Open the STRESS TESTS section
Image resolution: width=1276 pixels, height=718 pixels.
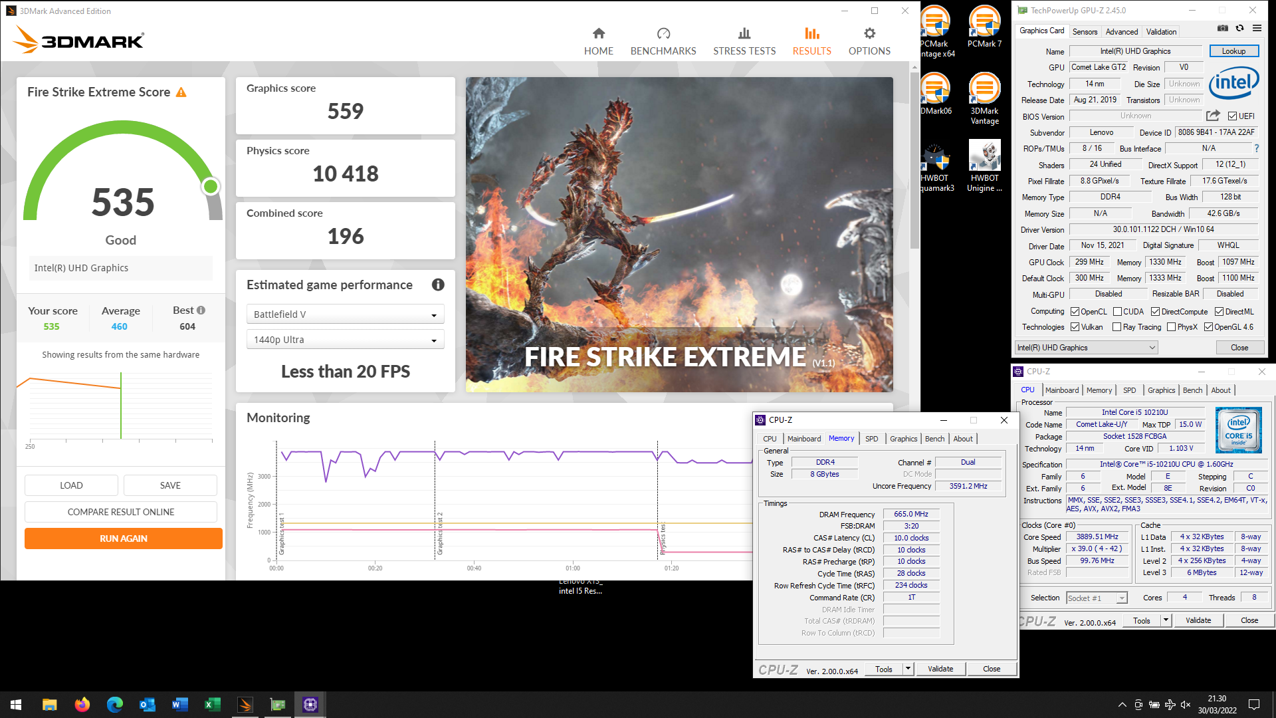[x=744, y=41]
